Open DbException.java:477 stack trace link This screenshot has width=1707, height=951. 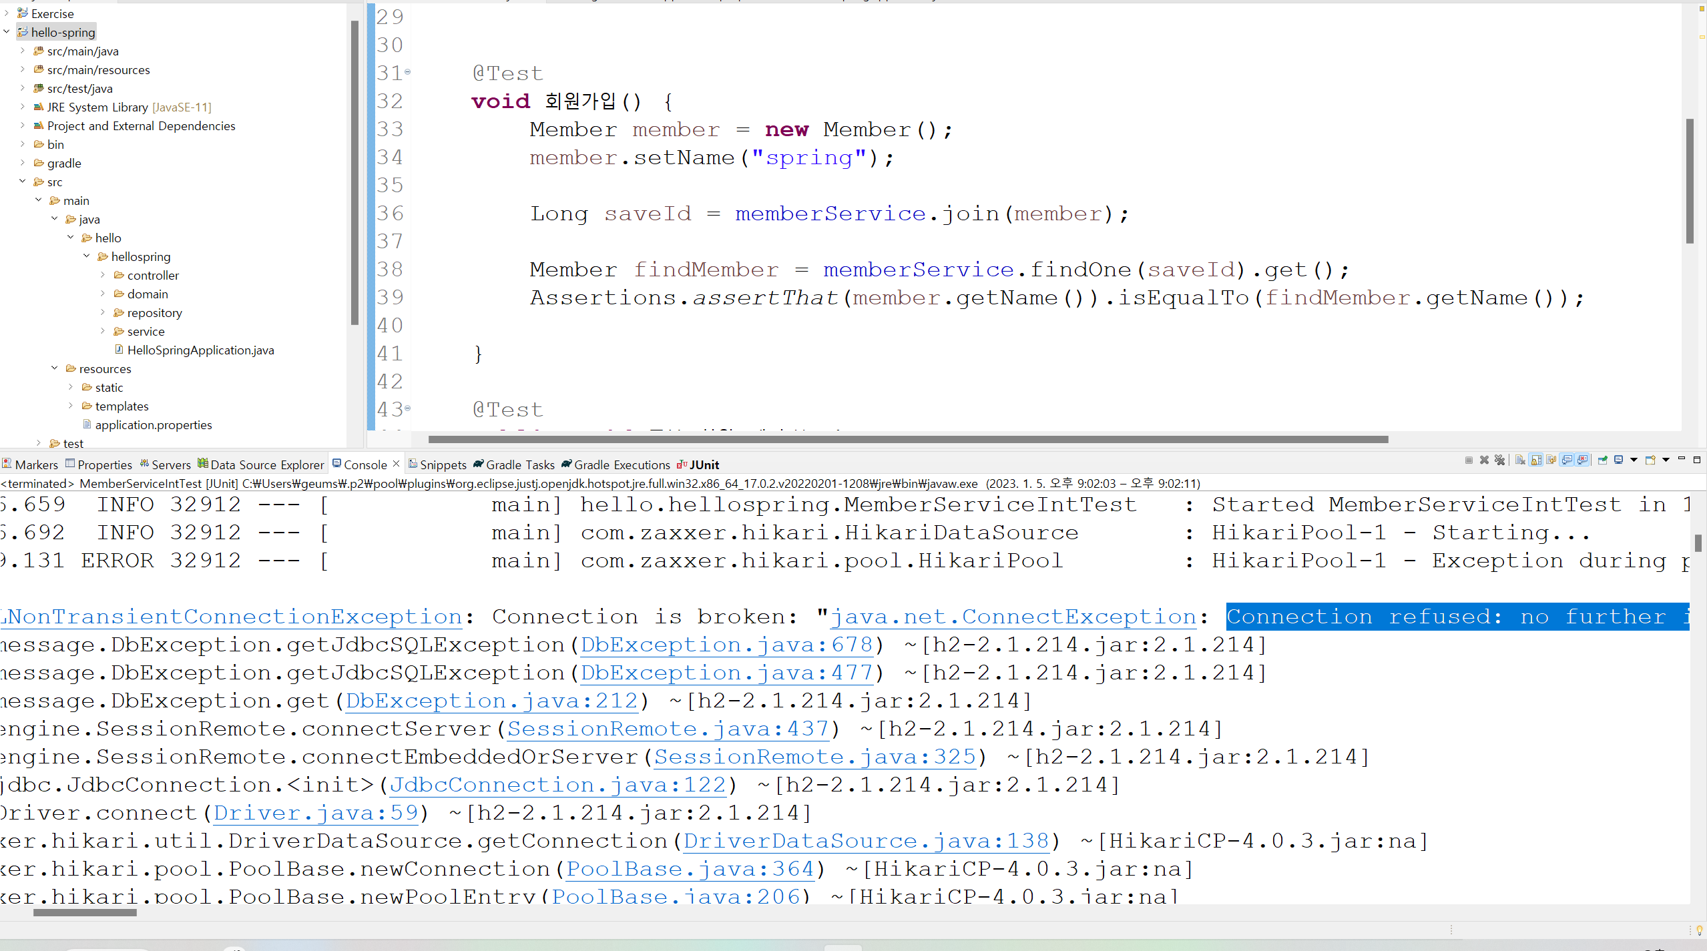click(x=727, y=673)
